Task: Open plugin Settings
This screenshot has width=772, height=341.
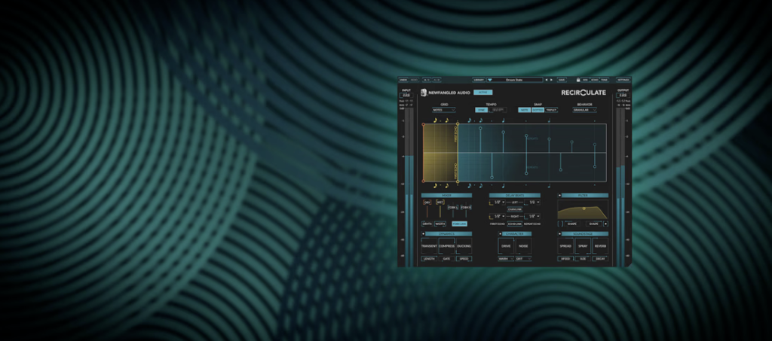Action: 623,80
